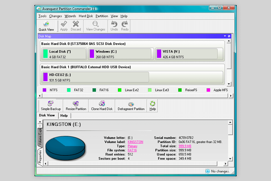Click properties pane scroll up arrow
The image size is (271, 181).
pyautogui.click(x=230, y=122)
